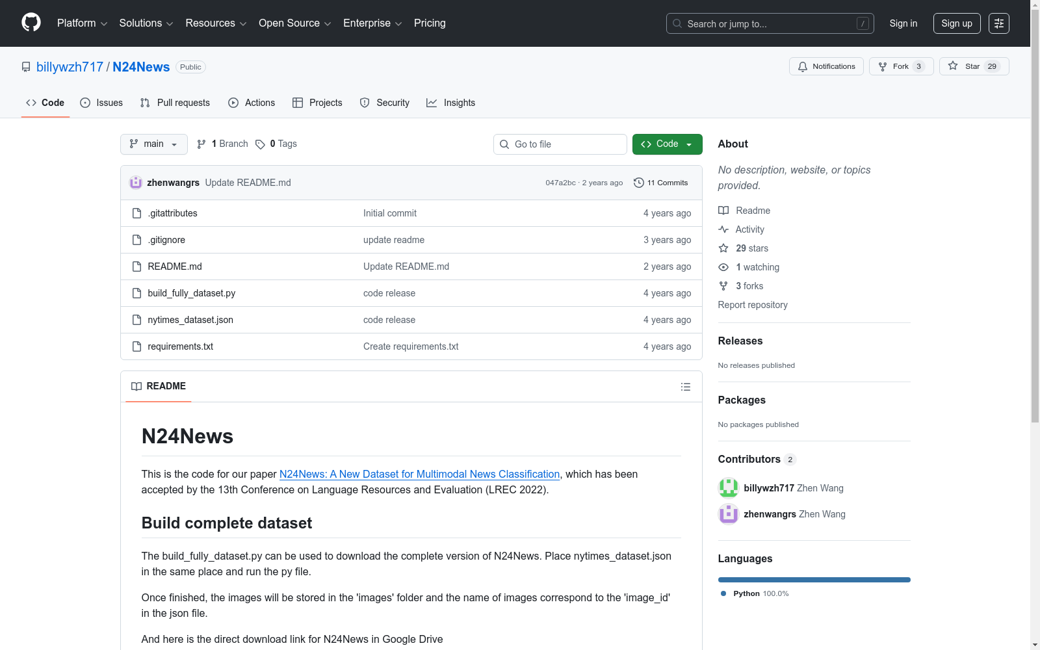Click the Search or jump to field
Screen dimensions: 1040x650
click(770, 23)
